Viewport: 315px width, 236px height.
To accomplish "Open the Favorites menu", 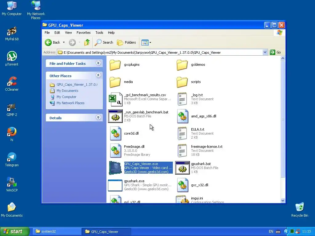I will 84,33.
